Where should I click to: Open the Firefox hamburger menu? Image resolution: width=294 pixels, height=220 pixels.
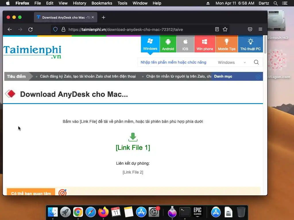click(260, 29)
